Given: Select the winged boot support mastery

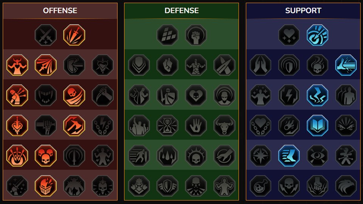Looking at the screenshot, I should tap(289, 156).
